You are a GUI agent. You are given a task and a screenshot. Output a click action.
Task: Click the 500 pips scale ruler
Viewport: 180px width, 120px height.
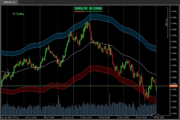pyautogui.click(x=167, y=23)
